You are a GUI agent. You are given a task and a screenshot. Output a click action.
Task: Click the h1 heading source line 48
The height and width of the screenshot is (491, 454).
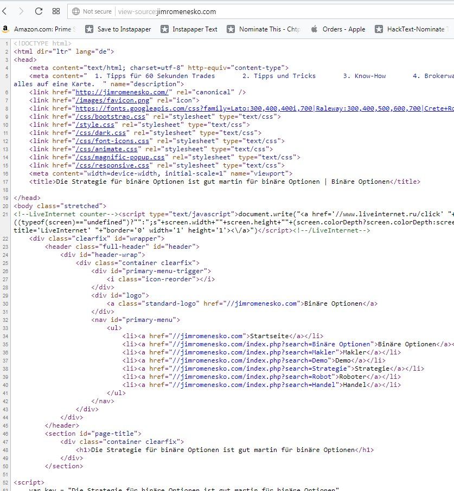click(x=225, y=450)
